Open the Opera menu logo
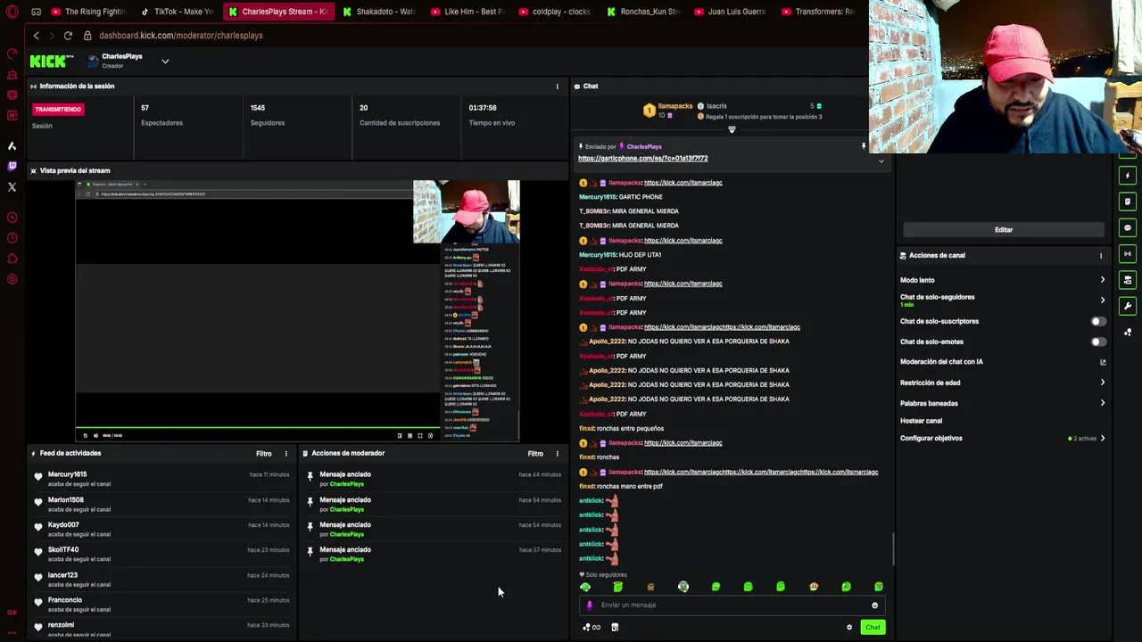Image resolution: width=1142 pixels, height=642 pixels. click(x=12, y=12)
